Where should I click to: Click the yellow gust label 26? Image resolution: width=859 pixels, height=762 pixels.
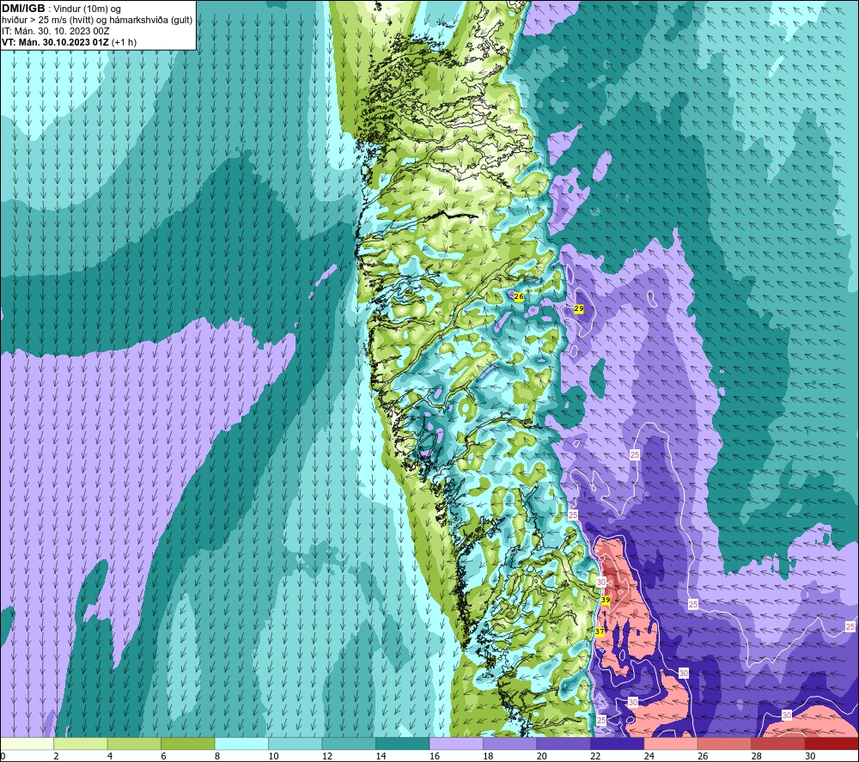tap(519, 297)
